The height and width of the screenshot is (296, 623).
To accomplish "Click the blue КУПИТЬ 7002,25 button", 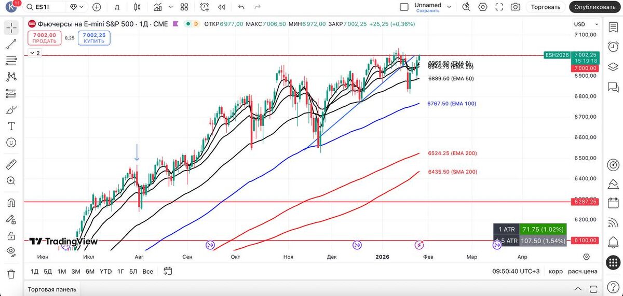I will 94,37.
